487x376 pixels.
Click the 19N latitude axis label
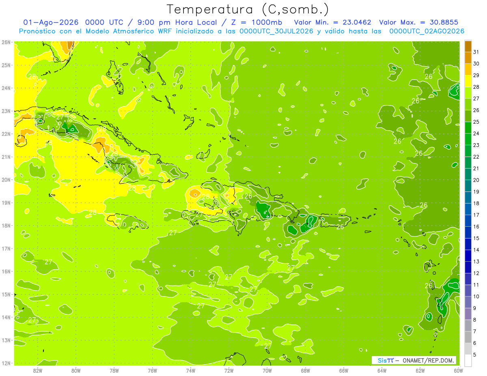6,202
